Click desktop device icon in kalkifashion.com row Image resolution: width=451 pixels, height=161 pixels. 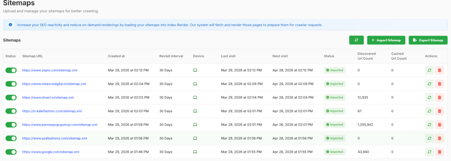point(195,111)
